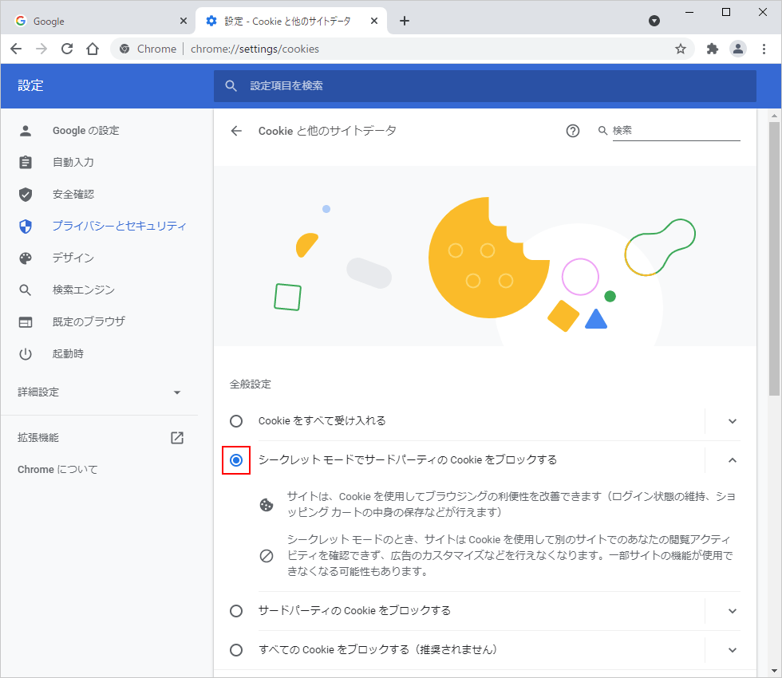Click the browser forward arrow
The width and height of the screenshot is (782, 678).
41,49
